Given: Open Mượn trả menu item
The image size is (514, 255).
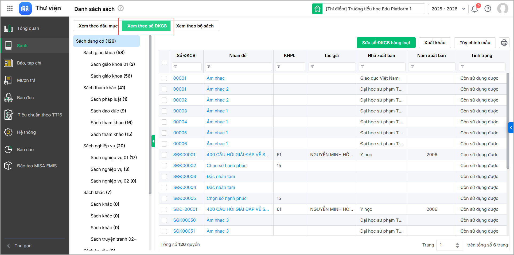Looking at the screenshot, I should [35, 80].
